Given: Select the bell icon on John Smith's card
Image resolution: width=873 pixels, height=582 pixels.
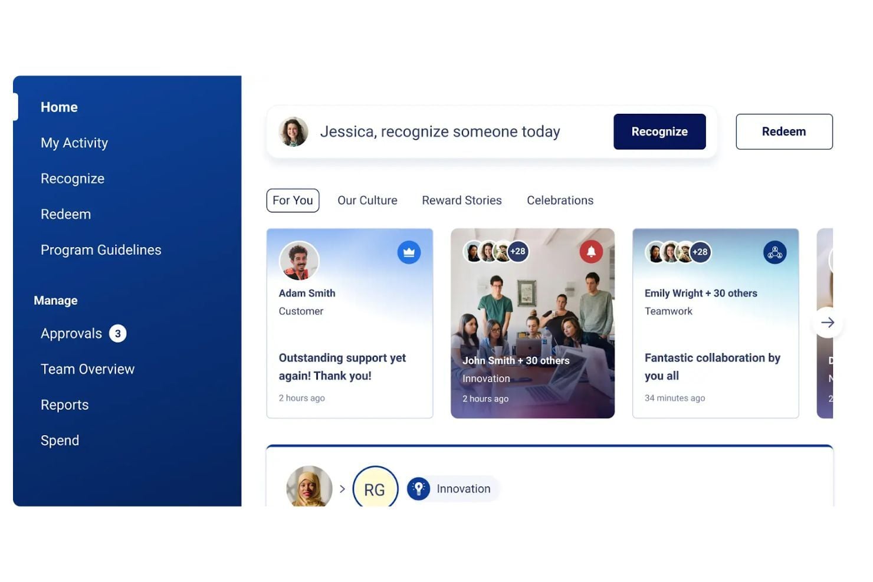Looking at the screenshot, I should pos(592,252).
